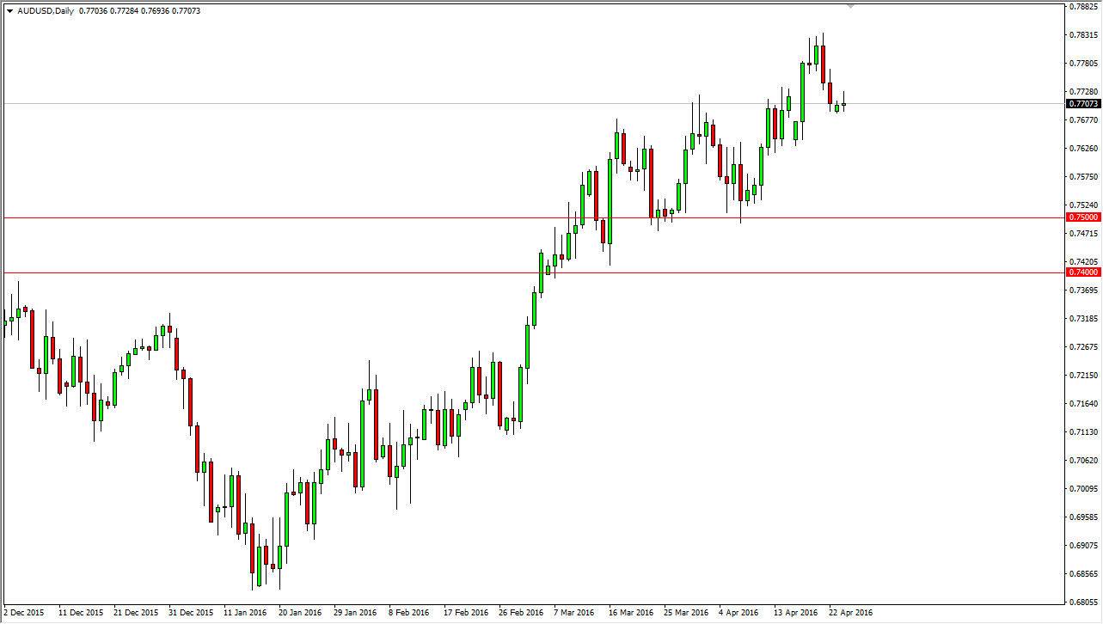Click the gray horizontal line at the current price
The width and height of the screenshot is (1103, 624).
point(516,104)
